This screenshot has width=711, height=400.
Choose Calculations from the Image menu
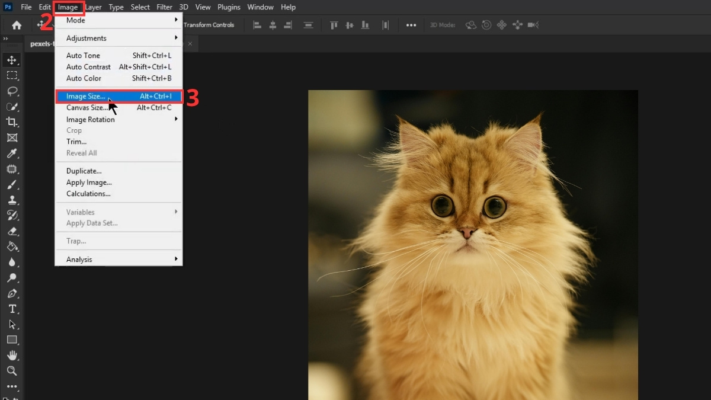click(x=118, y=194)
